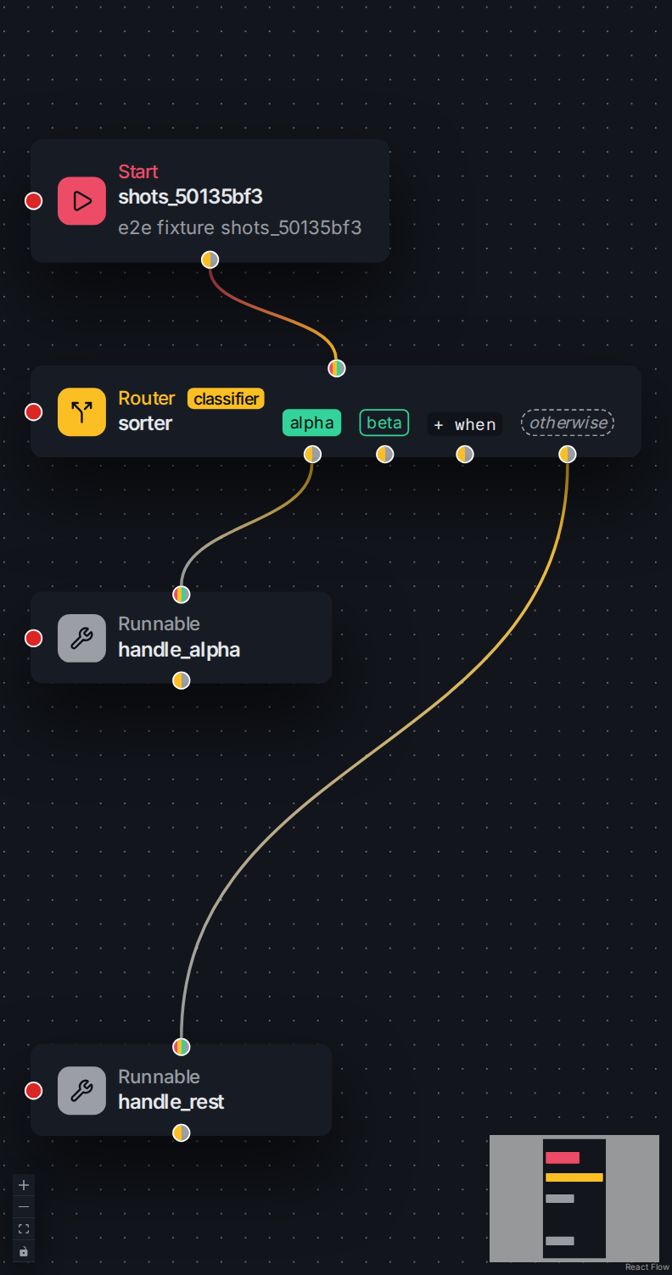
Task: Click the Router sorter branch icon
Action: [x=81, y=412]
